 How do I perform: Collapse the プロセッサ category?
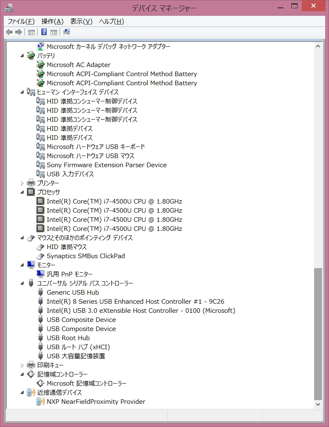coord(22,192)
